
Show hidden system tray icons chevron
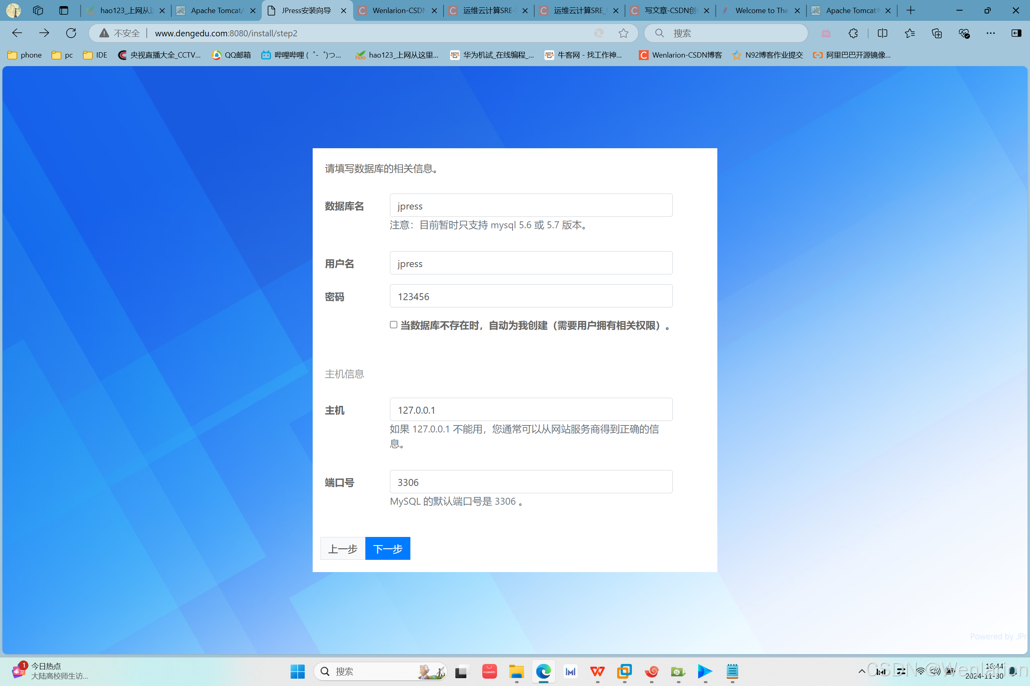pyautogui.click(x=862, y=671)
